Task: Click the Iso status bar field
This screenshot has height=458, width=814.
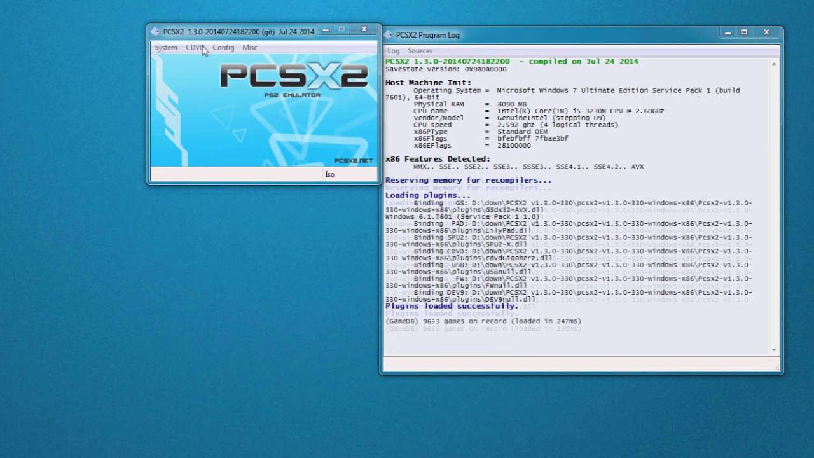Action: [x=329, y=174]
